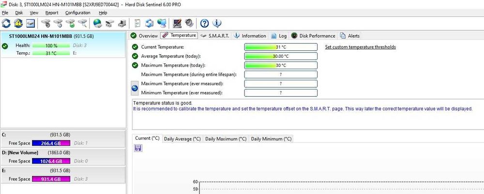The width and height of the screenshot is (484, 194).
Task: Click the Maximum Temperature (during entire lifespan) field
Action: click(281, 75)
